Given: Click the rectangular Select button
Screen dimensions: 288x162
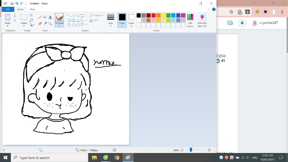Looking at the screenshot, I should (24, 17).
